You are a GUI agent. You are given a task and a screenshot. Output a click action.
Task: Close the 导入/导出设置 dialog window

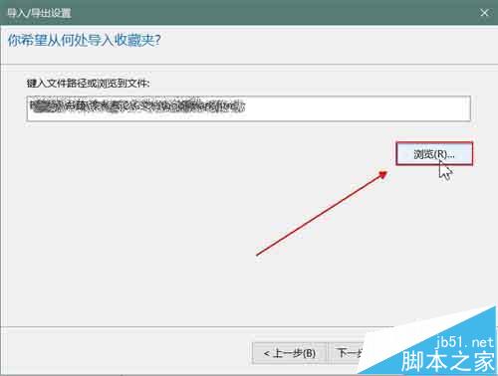tap(484, 13)
